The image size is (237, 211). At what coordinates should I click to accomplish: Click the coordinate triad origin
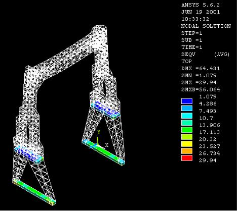[97, 144]
